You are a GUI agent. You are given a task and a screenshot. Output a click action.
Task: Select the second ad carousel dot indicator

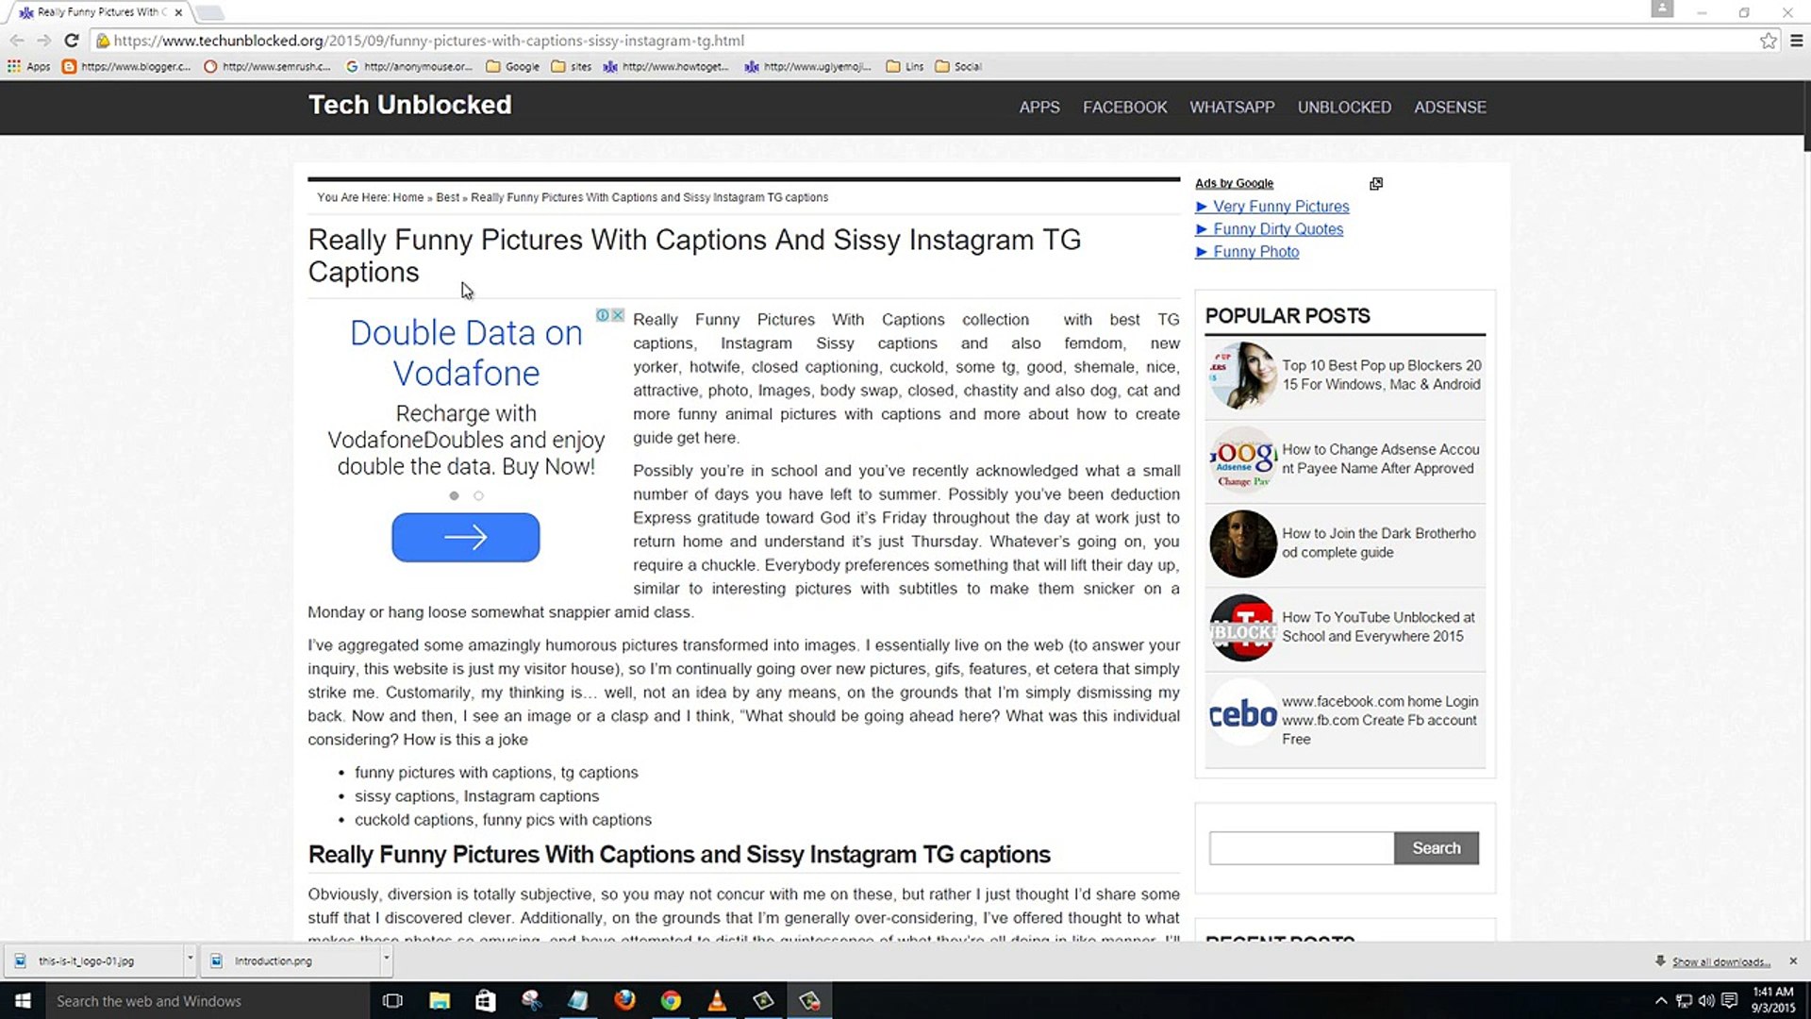(x=477, y=495)
